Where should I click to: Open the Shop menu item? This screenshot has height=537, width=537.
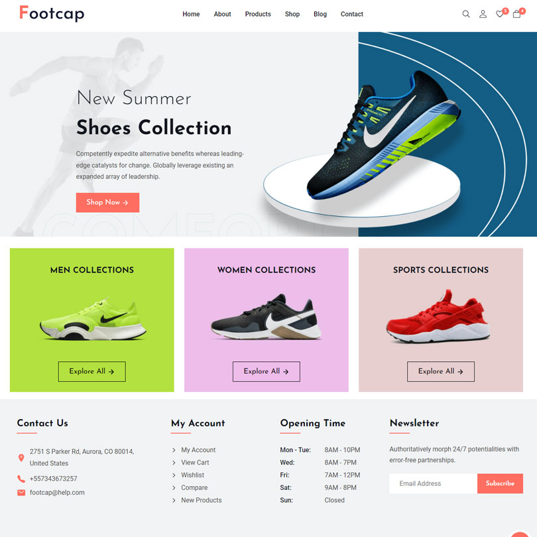pyautogui.click(x=292, y=14)
